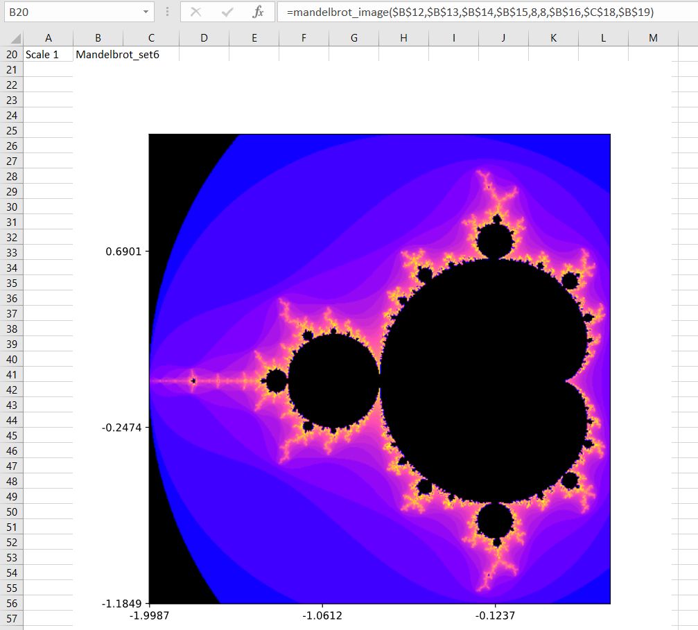Select column header M
The image size is (698, 630).
(x=653, y=38)
